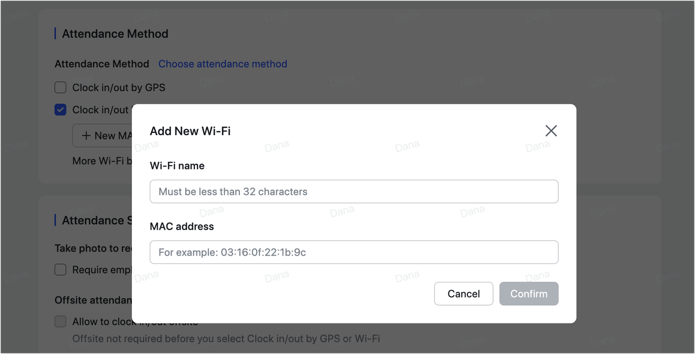Click Confirm to save the Wi-Fi
695x354 pixels.
(x=528, y=294)
